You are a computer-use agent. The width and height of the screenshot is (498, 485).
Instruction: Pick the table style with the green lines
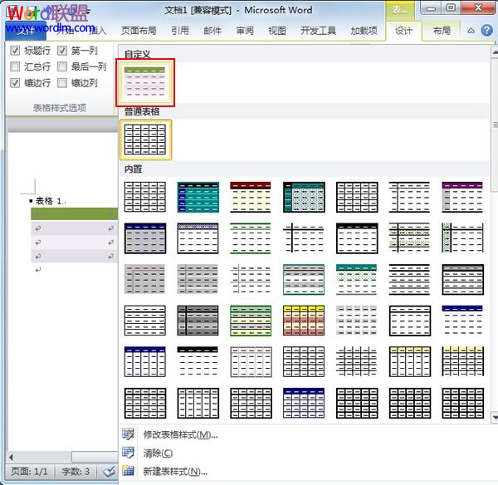251,238
